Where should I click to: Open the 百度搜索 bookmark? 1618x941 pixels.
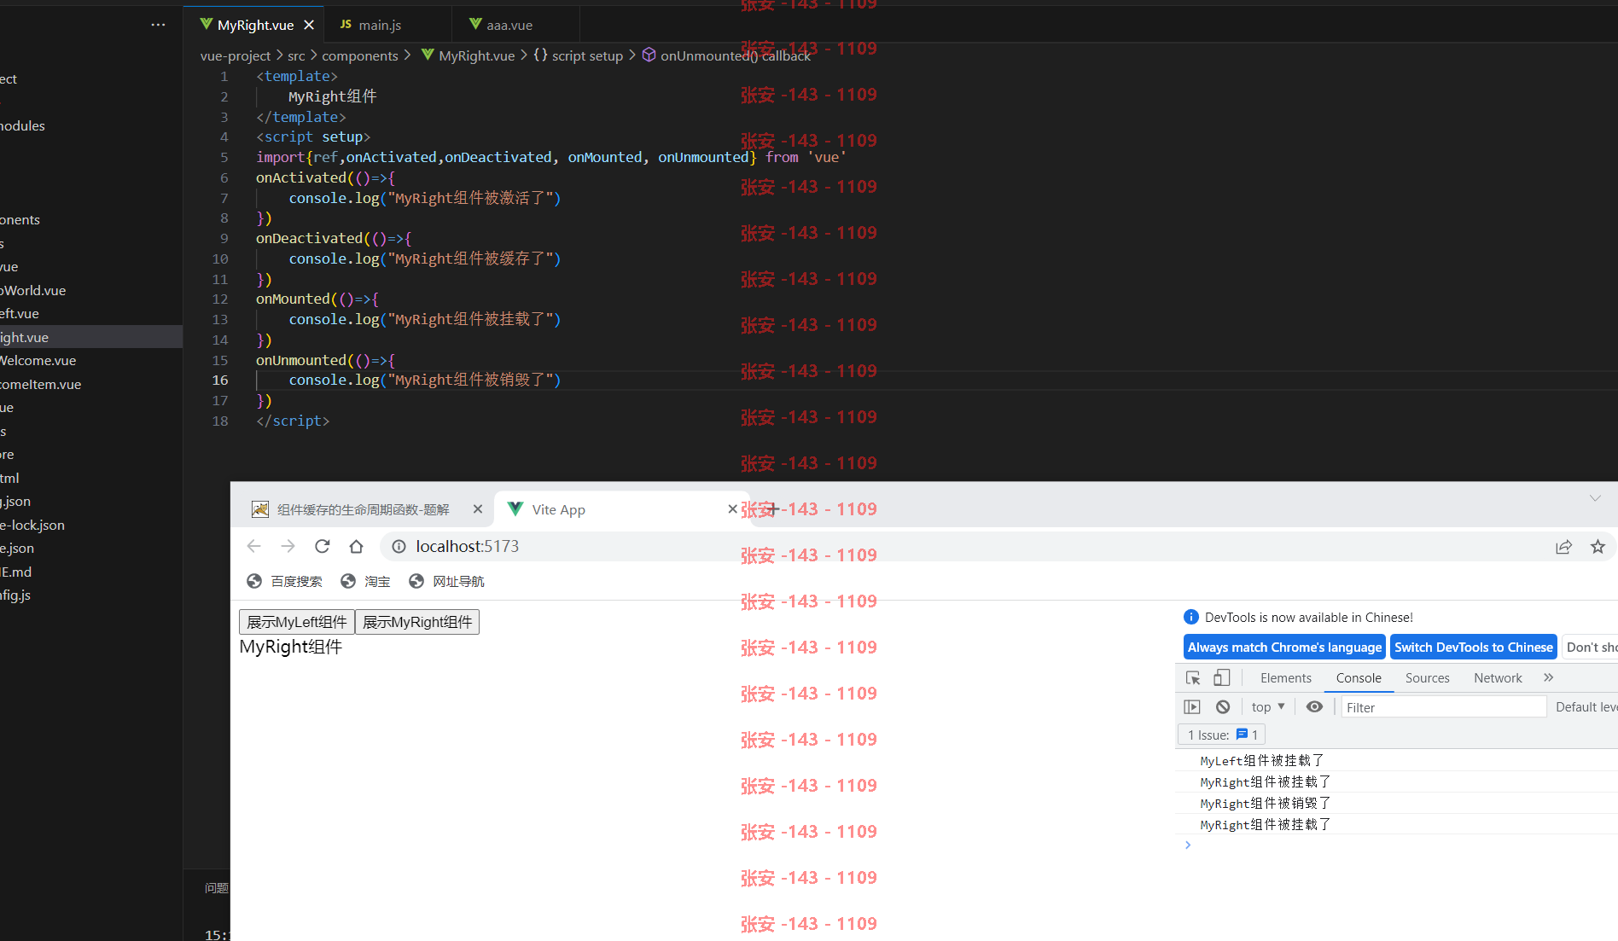point(285,581)
